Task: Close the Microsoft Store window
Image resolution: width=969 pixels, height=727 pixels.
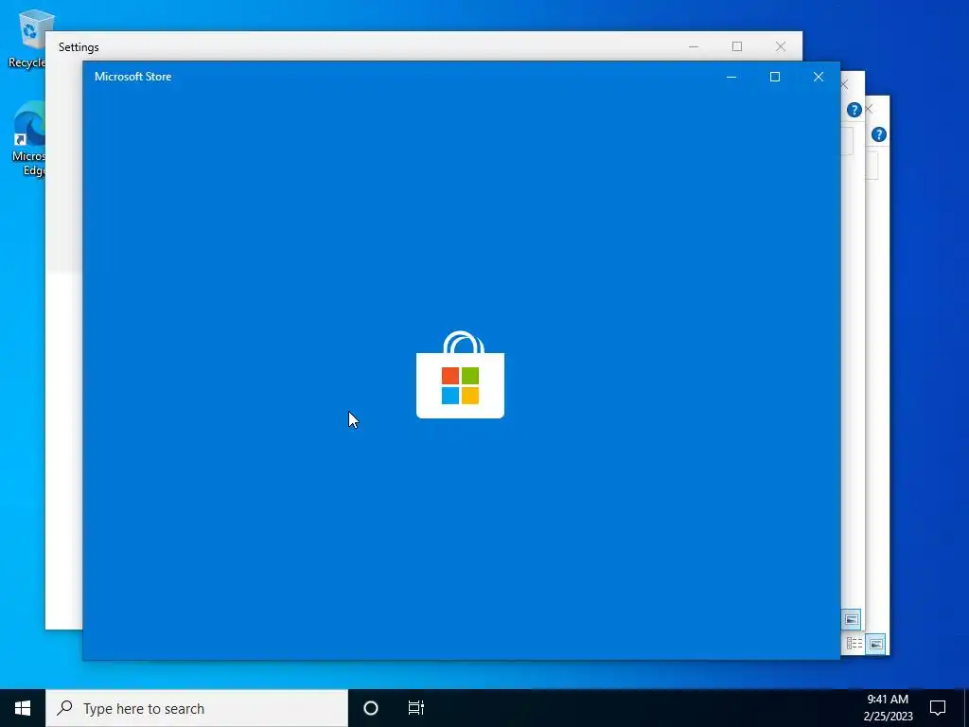Action: [819, 77]
